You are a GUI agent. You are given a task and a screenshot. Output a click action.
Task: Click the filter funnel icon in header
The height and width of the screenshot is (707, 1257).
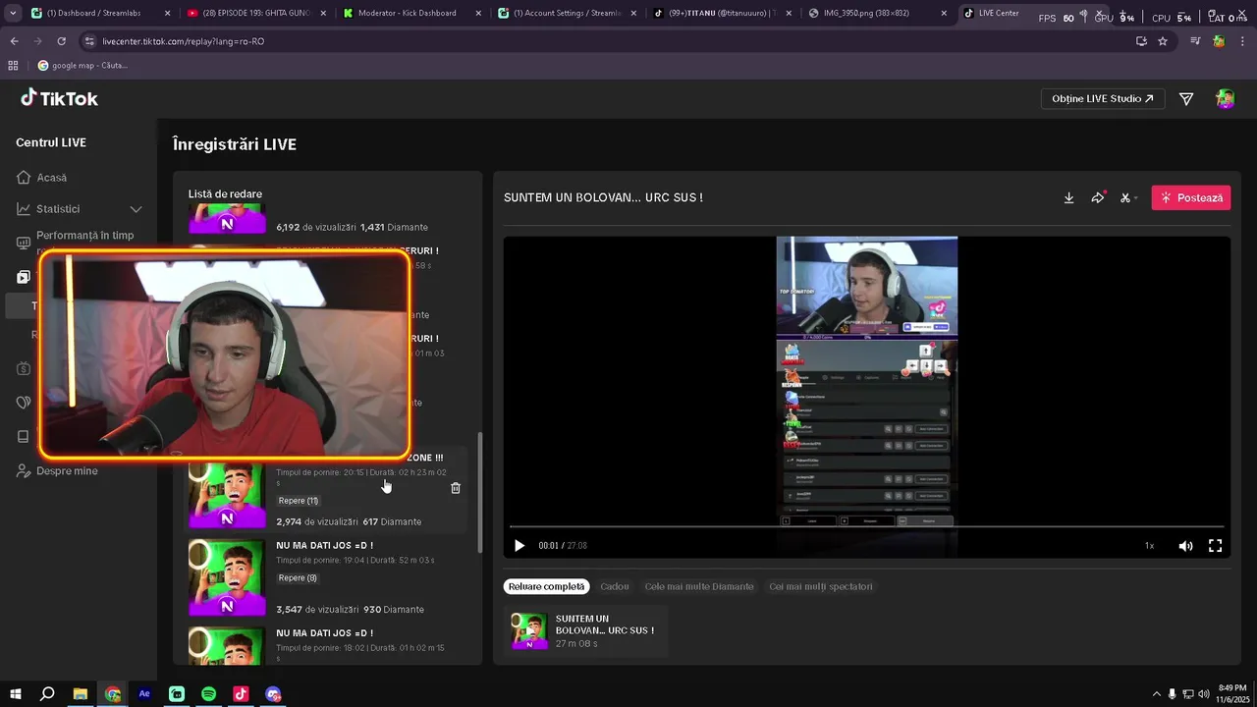[1186, 98]
